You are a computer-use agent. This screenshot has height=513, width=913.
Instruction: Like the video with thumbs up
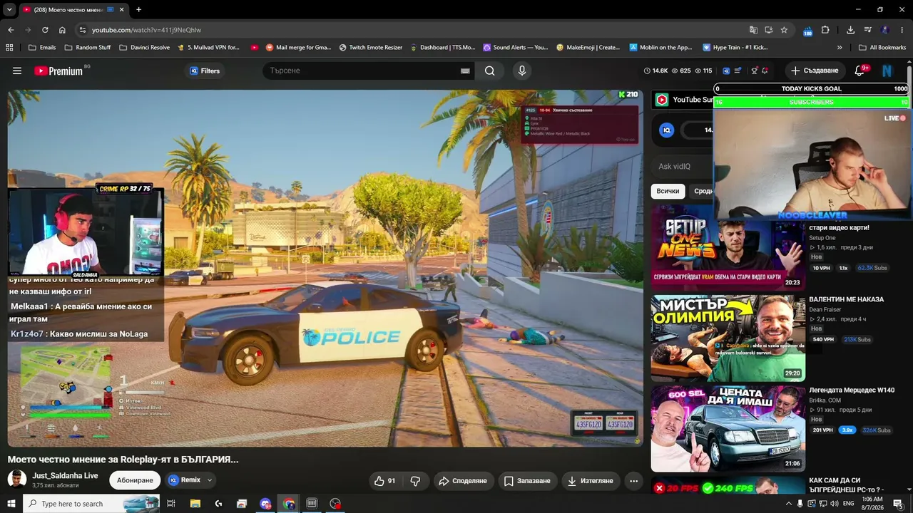point(384,481)
